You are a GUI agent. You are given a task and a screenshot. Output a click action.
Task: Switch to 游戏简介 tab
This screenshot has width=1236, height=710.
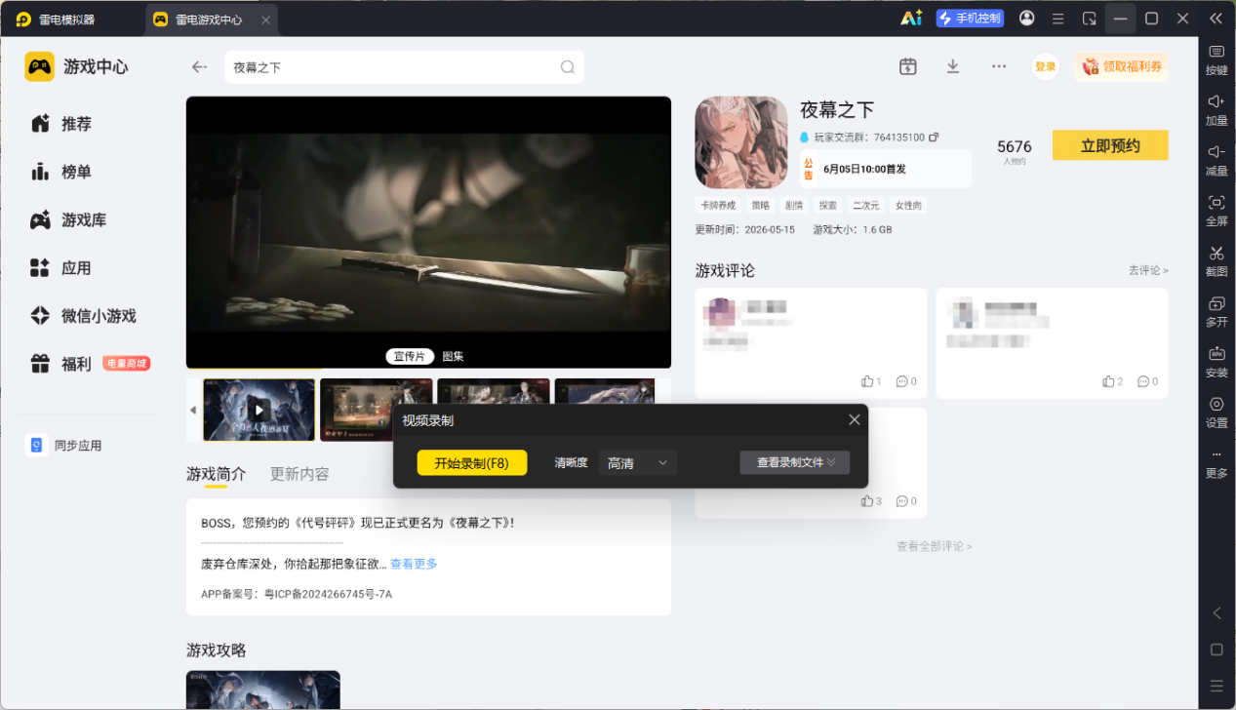[217, 474]
